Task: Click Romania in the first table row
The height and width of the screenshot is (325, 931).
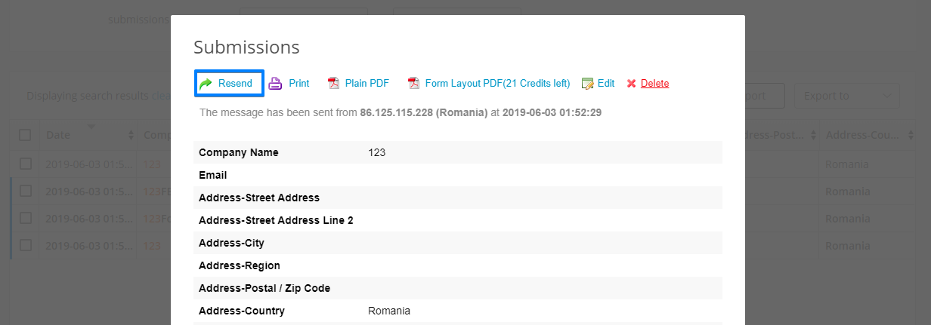Action: [x=846, y=164]
